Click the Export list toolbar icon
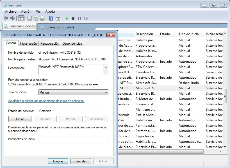The height and width of the screenshot is (168, 230). point(43,18)
